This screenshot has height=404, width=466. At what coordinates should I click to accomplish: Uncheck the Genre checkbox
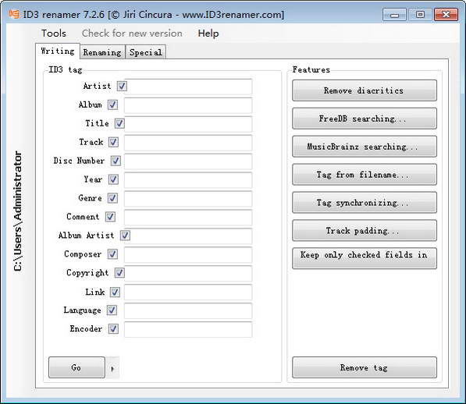(x=112, y=198)
